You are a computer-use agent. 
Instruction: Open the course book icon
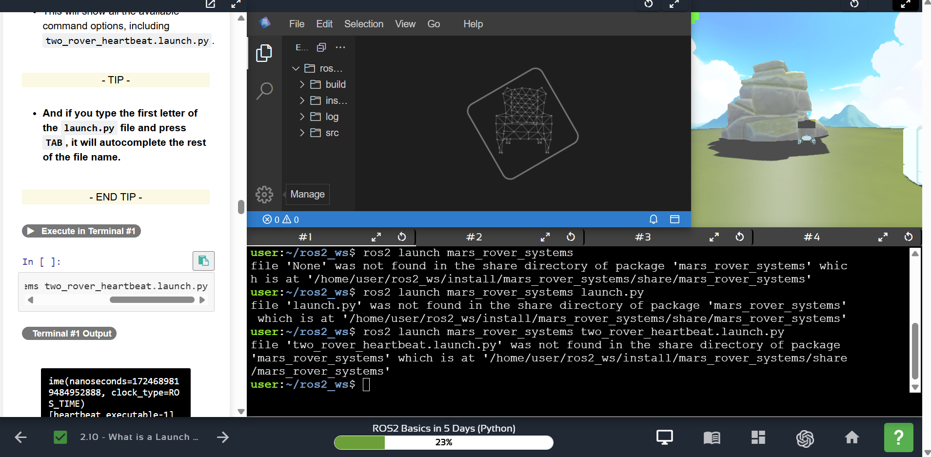[x=712, y=437]
